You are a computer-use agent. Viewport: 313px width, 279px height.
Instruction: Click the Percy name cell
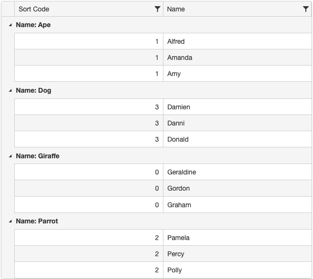coord(237,253)
